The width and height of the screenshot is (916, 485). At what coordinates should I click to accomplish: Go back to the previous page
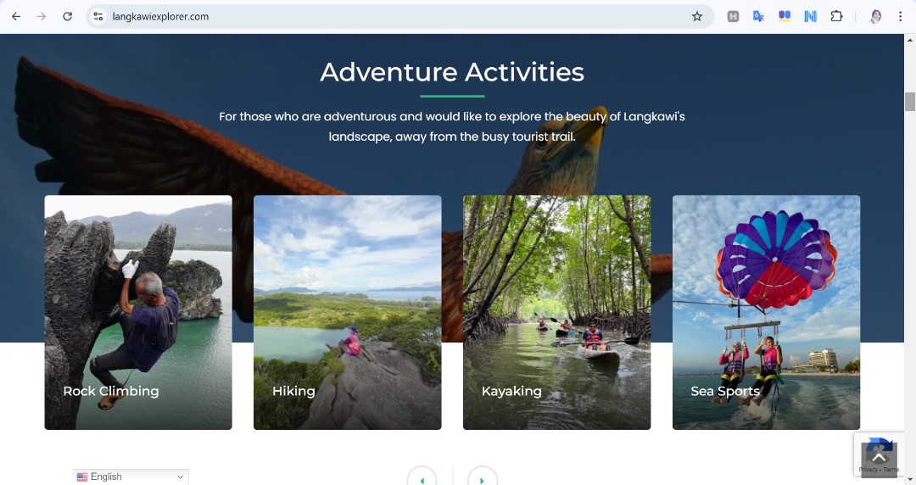tap(16, 16)
